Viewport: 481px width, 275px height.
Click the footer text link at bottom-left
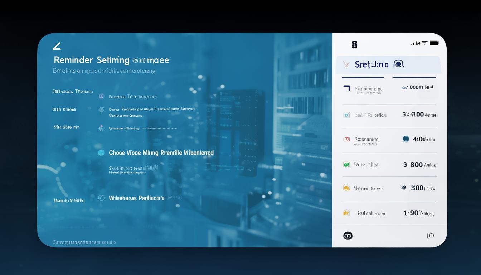[84, 242]
